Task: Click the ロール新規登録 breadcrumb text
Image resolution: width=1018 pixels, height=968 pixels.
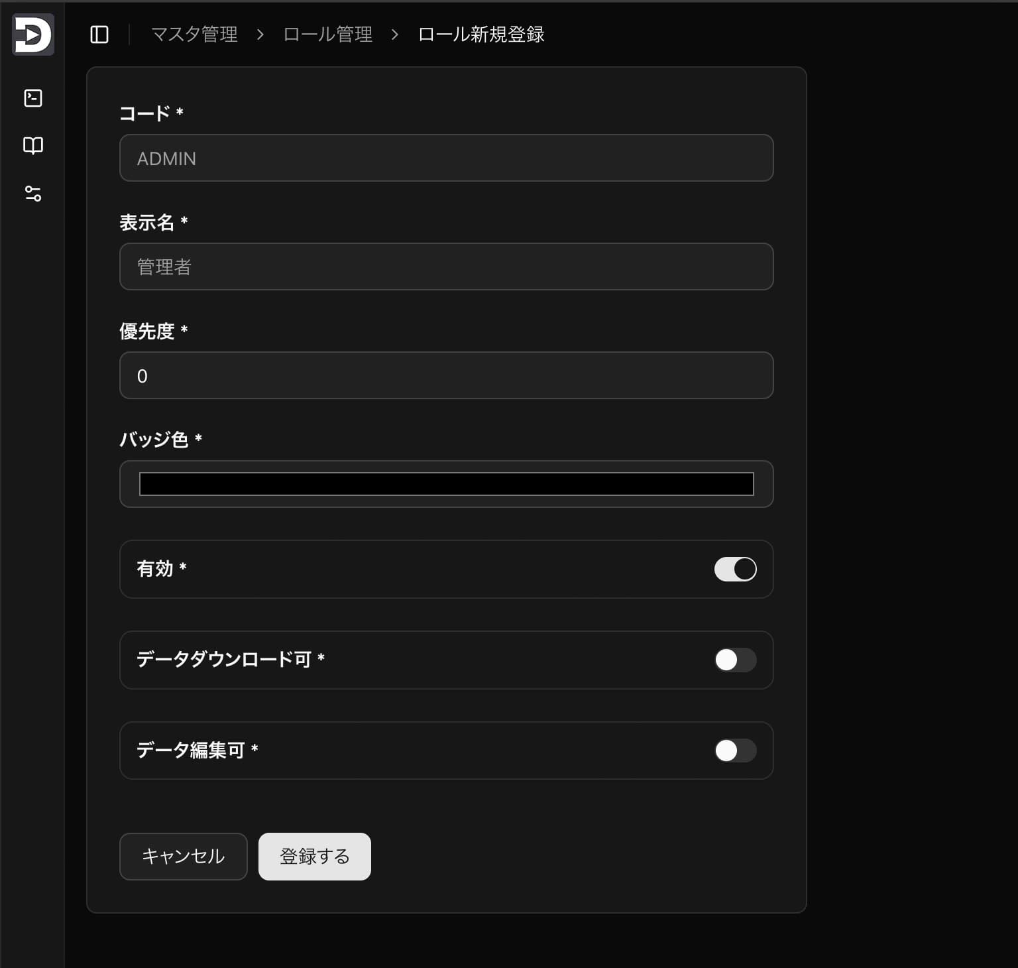Action: (481, 34)
